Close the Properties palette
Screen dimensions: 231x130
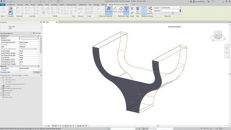[41, 22]
